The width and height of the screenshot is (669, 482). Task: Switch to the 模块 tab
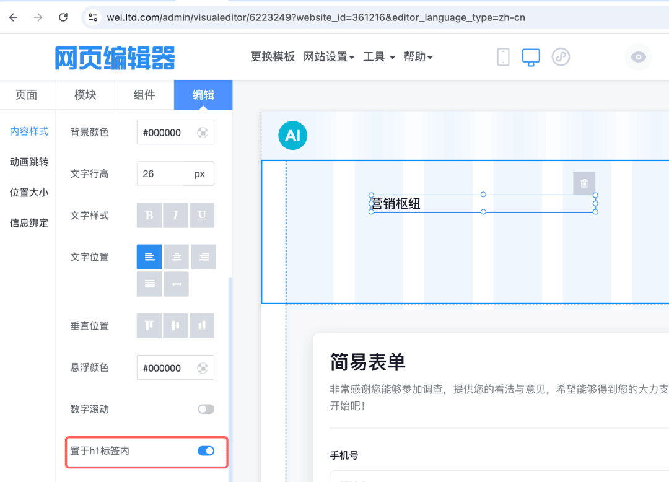point(85,95)
